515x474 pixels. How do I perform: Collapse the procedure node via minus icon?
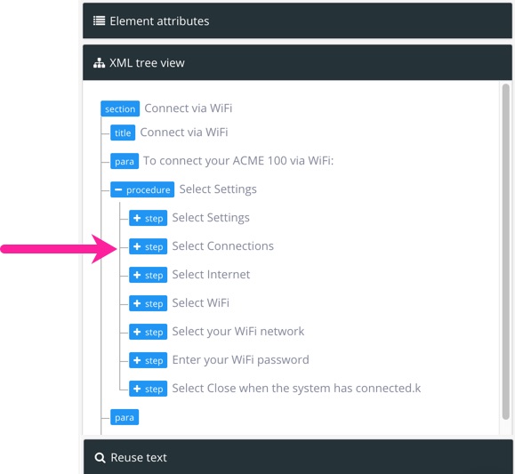(118, 189)
